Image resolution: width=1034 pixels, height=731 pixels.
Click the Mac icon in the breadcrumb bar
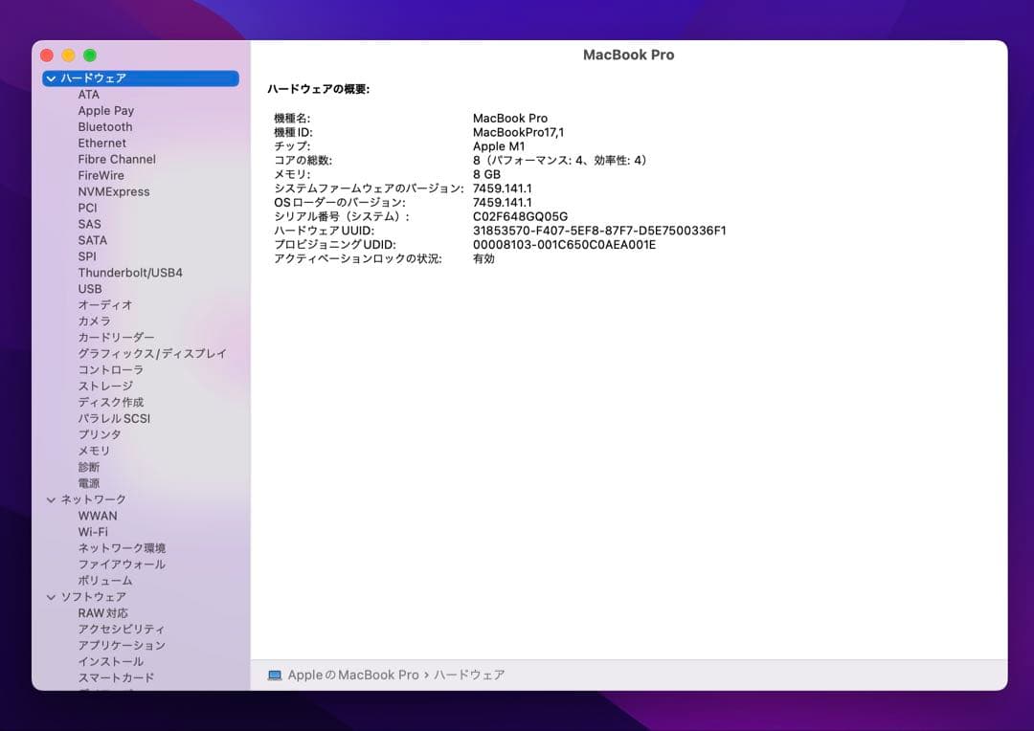[275, 675]
